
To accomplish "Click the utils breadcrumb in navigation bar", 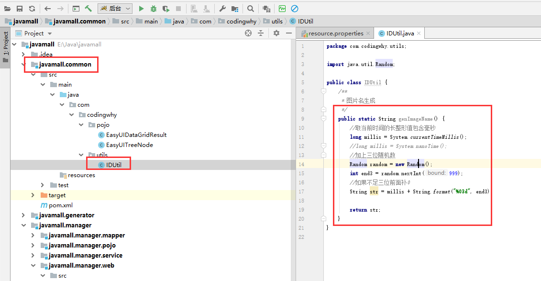I will 277,22.
